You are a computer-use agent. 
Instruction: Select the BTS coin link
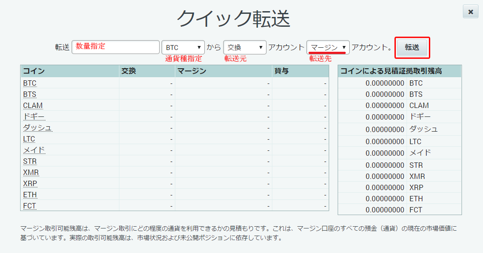pyautogui.click(x=30, y=95)
